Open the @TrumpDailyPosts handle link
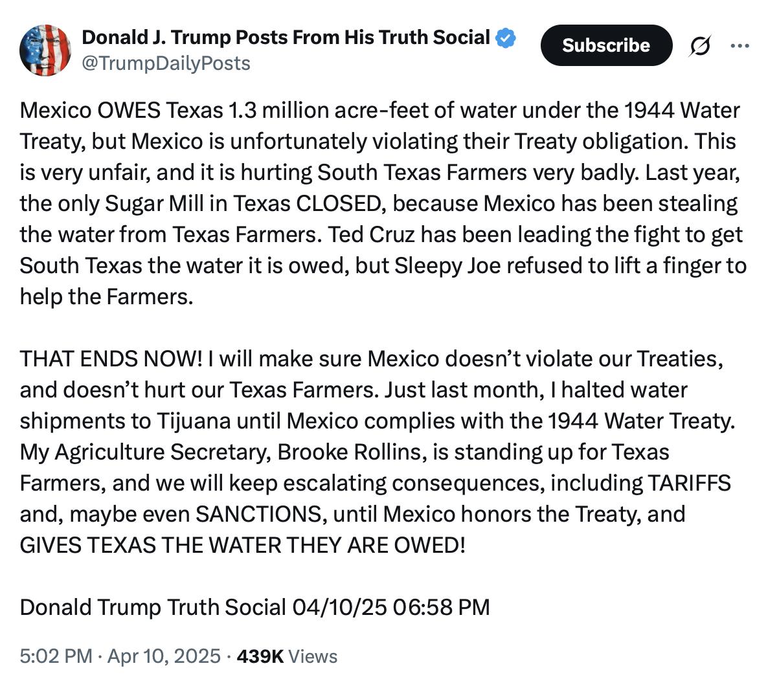The image size is (768, 690). tap(166, 63)
